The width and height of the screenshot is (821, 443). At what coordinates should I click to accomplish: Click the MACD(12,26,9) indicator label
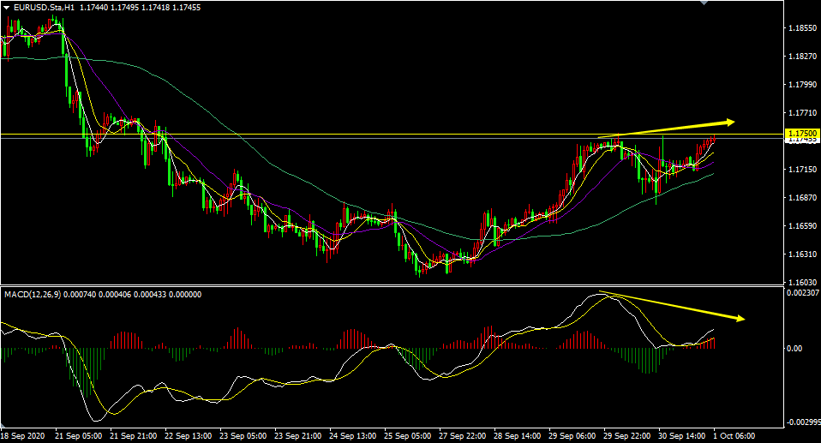click(33, 295)
